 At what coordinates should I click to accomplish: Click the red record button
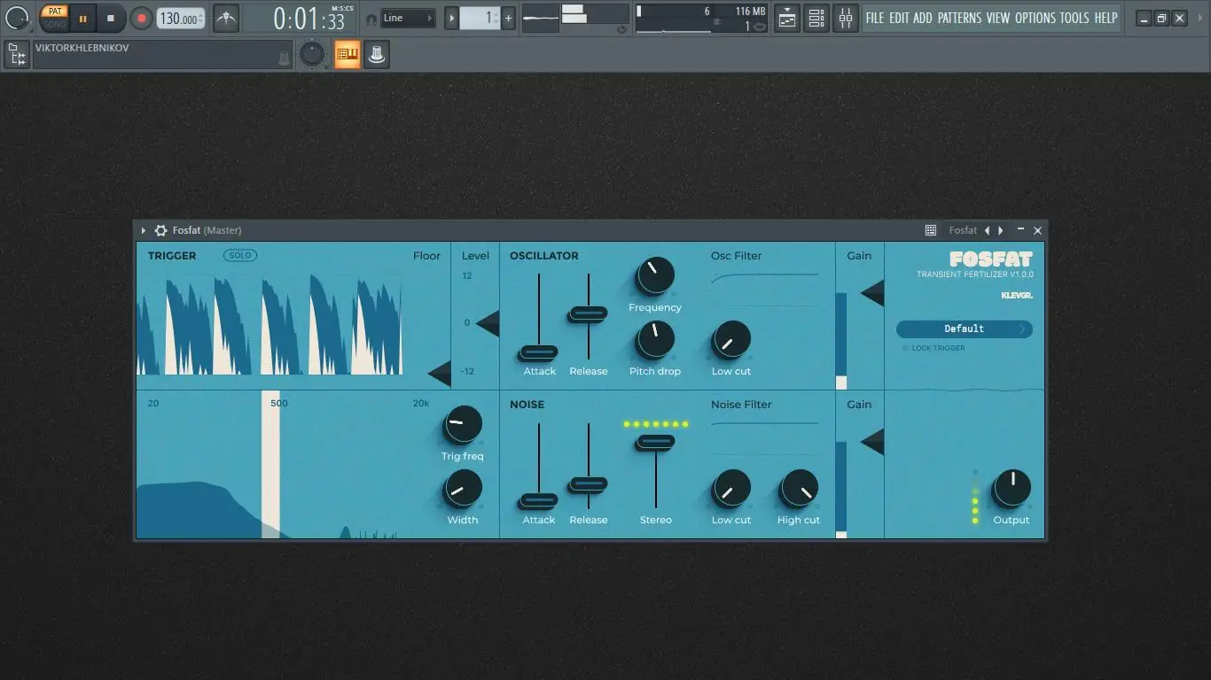(141, 18)
